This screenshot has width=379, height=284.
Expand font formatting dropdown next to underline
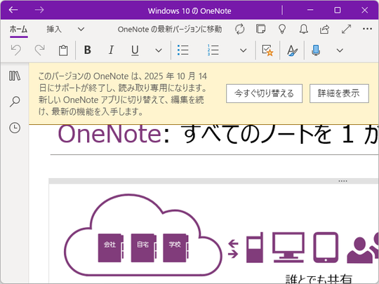tap(159, 50)
